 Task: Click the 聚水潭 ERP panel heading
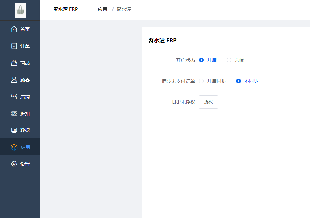tap(163, 40)
